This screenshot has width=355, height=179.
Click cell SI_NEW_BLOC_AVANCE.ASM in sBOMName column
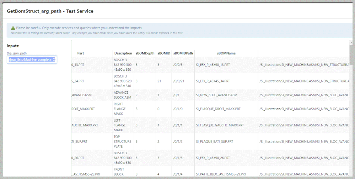(217, 95)
